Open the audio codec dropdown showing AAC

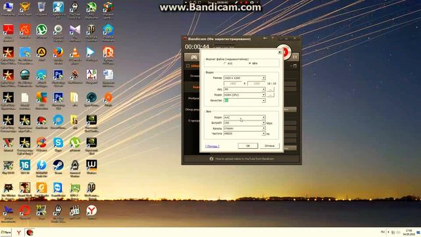[x=244, y=117]
